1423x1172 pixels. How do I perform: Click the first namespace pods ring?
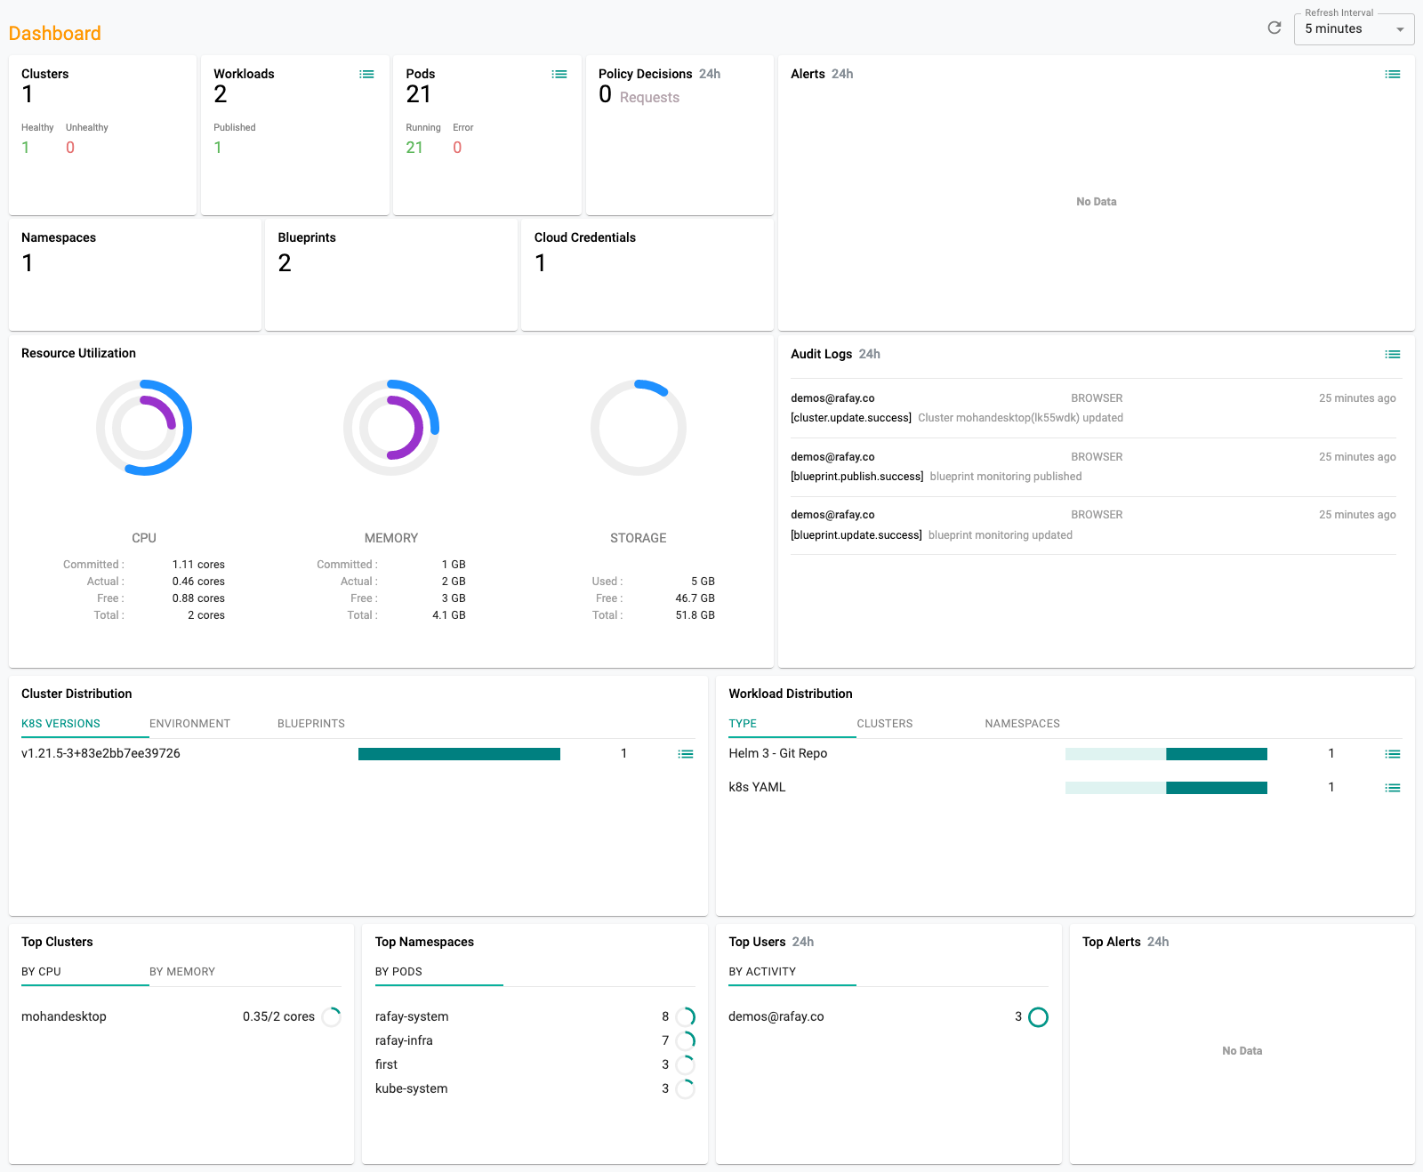click(686, 1064)
